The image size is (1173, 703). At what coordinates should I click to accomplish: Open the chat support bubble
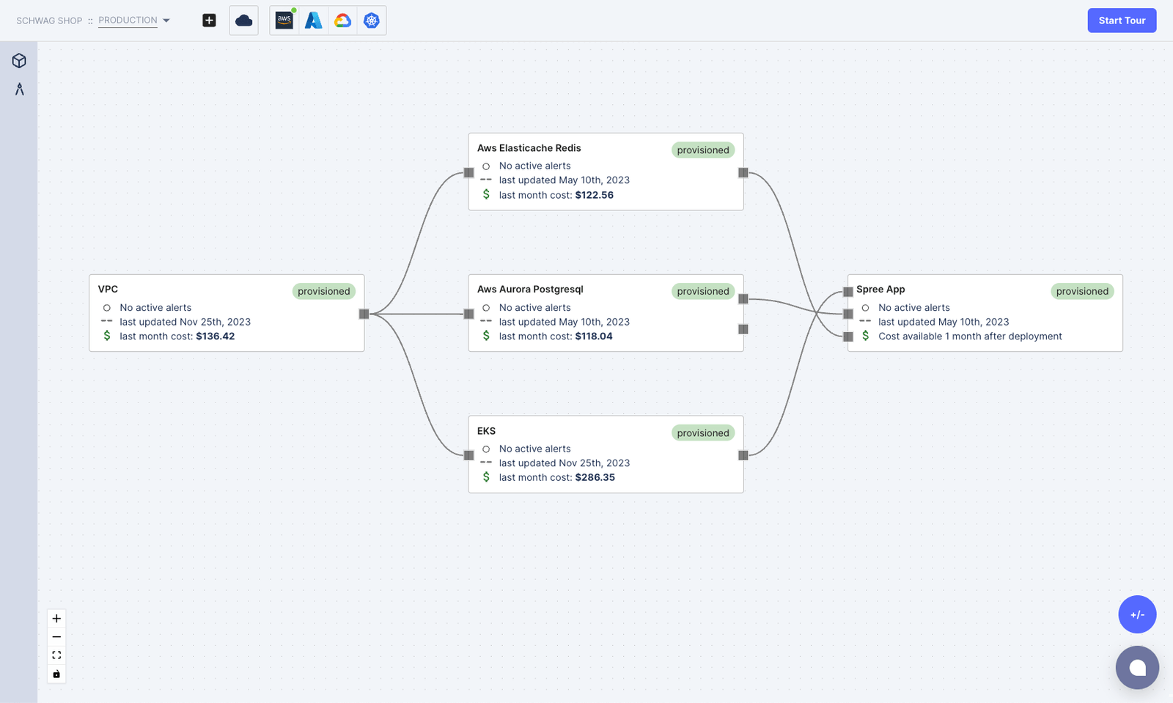[1137, 667]
